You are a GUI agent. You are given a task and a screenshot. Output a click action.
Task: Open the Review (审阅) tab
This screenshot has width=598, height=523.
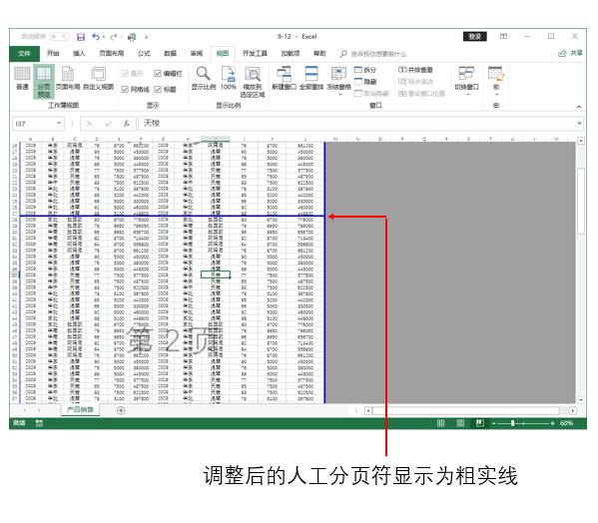click(197, 53)
